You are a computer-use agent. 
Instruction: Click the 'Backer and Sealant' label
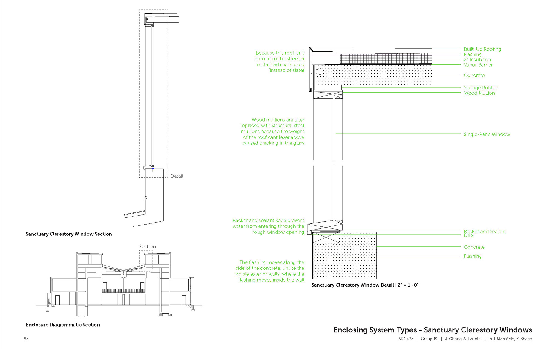(485, 231)
